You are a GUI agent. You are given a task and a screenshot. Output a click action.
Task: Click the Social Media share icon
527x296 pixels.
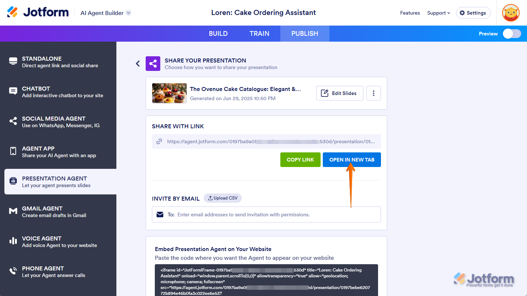[13, 121]
